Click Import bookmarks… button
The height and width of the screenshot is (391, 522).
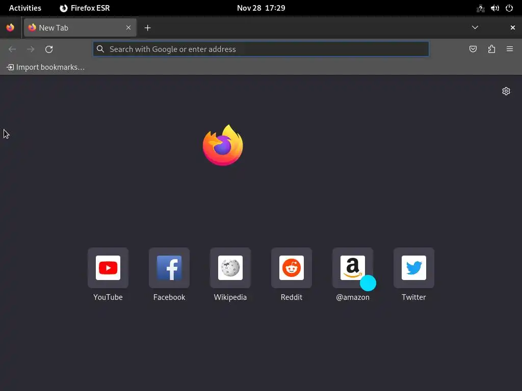(x=45, y=67)
